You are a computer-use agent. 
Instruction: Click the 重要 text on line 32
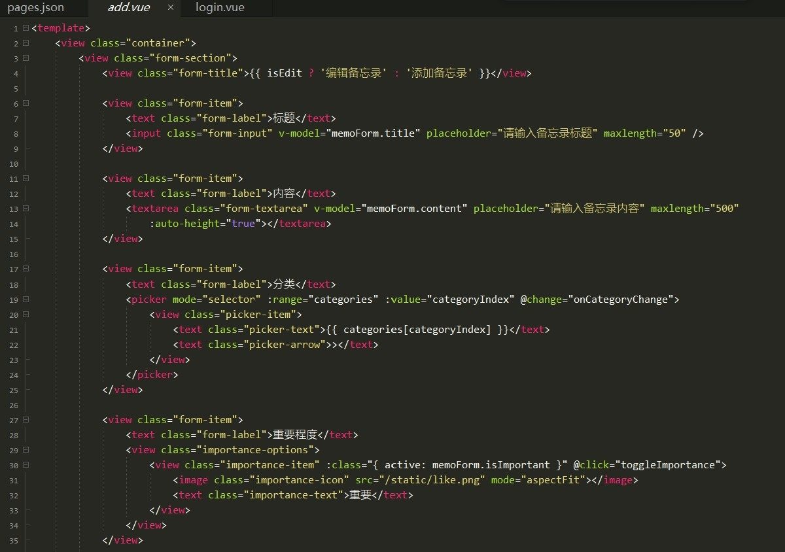click(x=360, y=495)
